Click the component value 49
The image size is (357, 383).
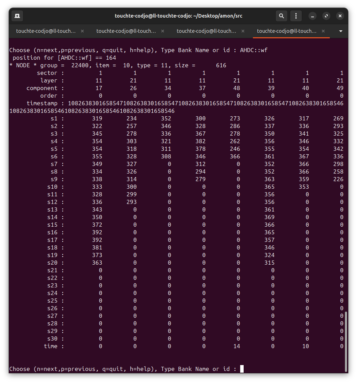(340, 88)
